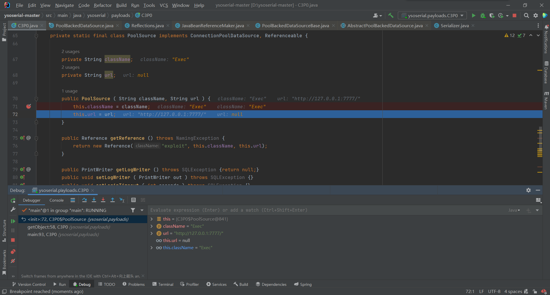Open the Terminal tool window

tap(163, 284)
